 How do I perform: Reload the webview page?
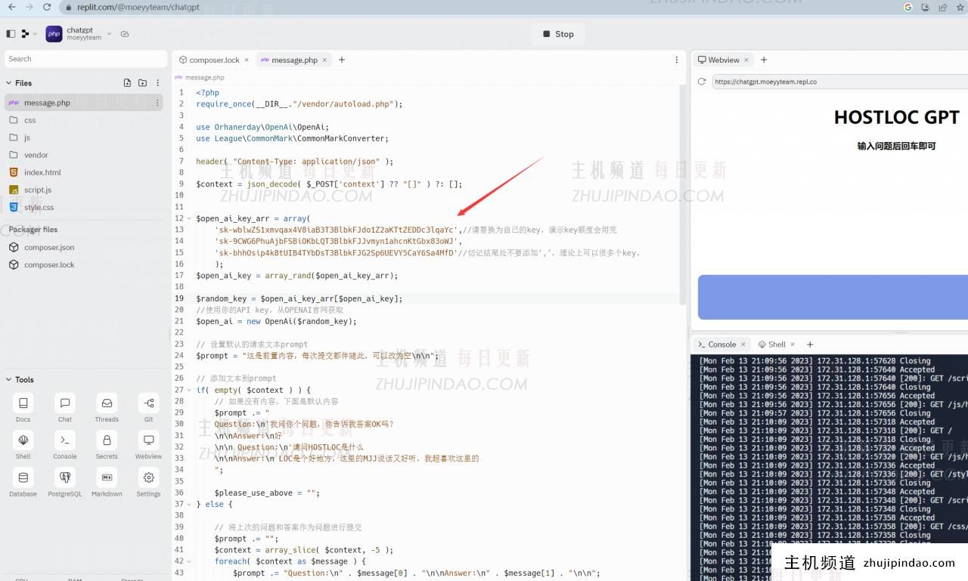pos(702,82)
